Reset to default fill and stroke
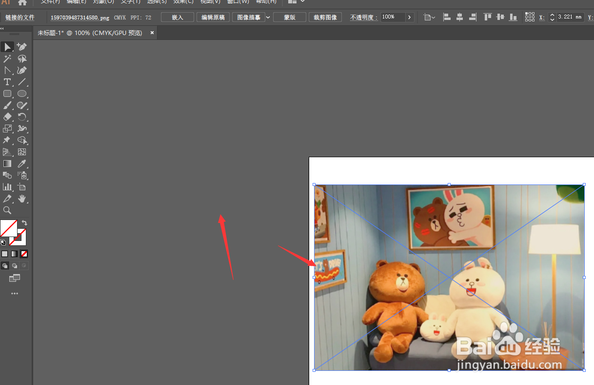The image size is (594, 385). pos(3,242)
